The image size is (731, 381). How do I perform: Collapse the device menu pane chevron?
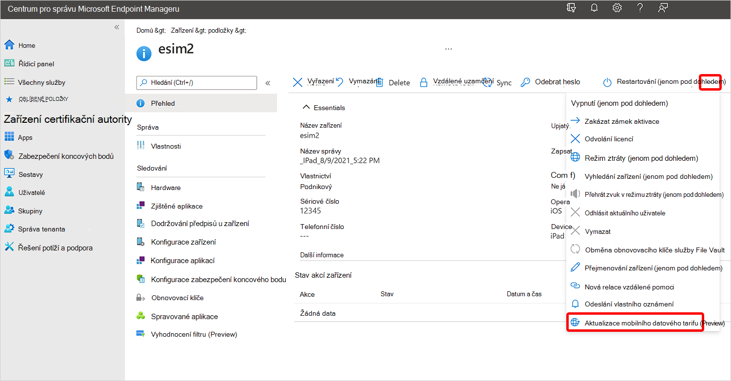[x=268, y=83]
